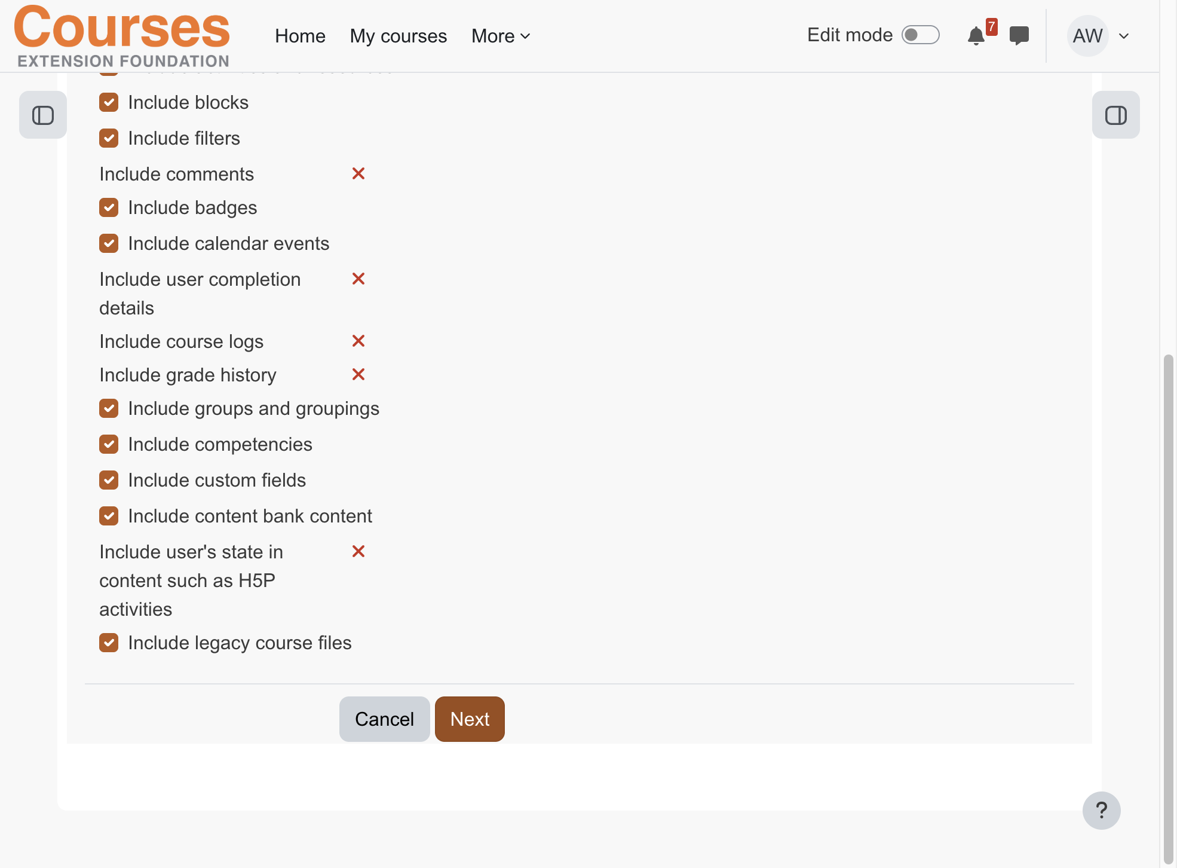
Task: Uncheck Include content bank content checkbox
Action: click(109, 516)
